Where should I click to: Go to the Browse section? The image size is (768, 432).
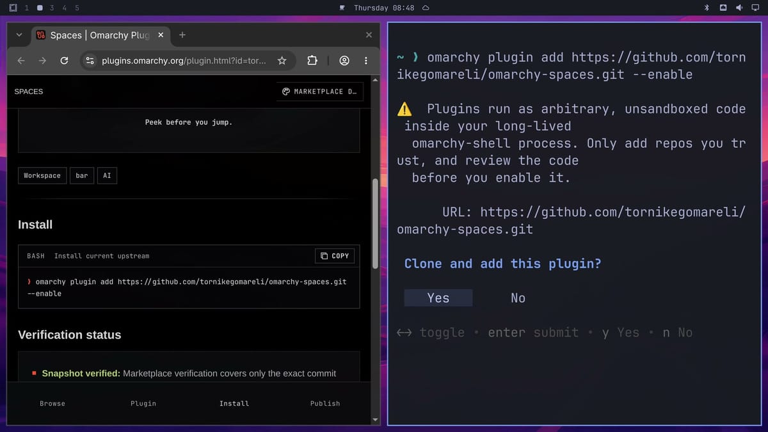pos(52,403)
